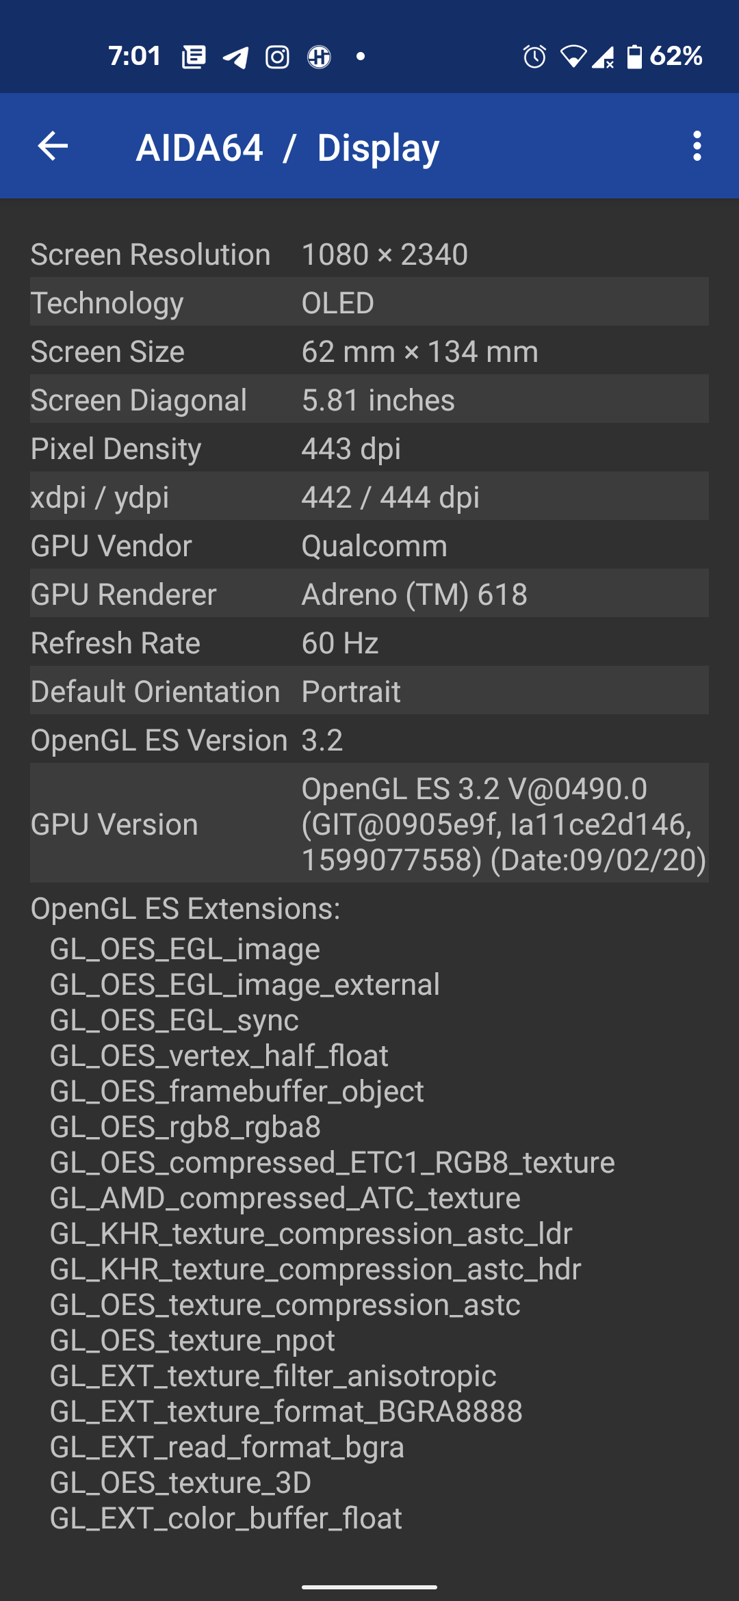Tap the GL_OES_EGL_image_external extension entry
739x1601 pixels.
pyautogui.click(x=245, y=985)
